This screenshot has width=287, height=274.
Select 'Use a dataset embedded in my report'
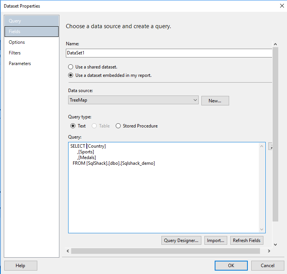click(x=70, y=75)
